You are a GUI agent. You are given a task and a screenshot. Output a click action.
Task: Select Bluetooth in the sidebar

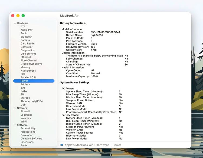pos(26,37)
